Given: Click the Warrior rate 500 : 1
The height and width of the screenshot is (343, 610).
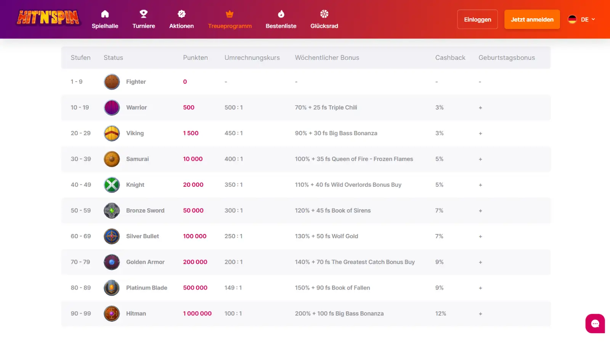Looking at the screenshot, I should (x=234, y=107).
